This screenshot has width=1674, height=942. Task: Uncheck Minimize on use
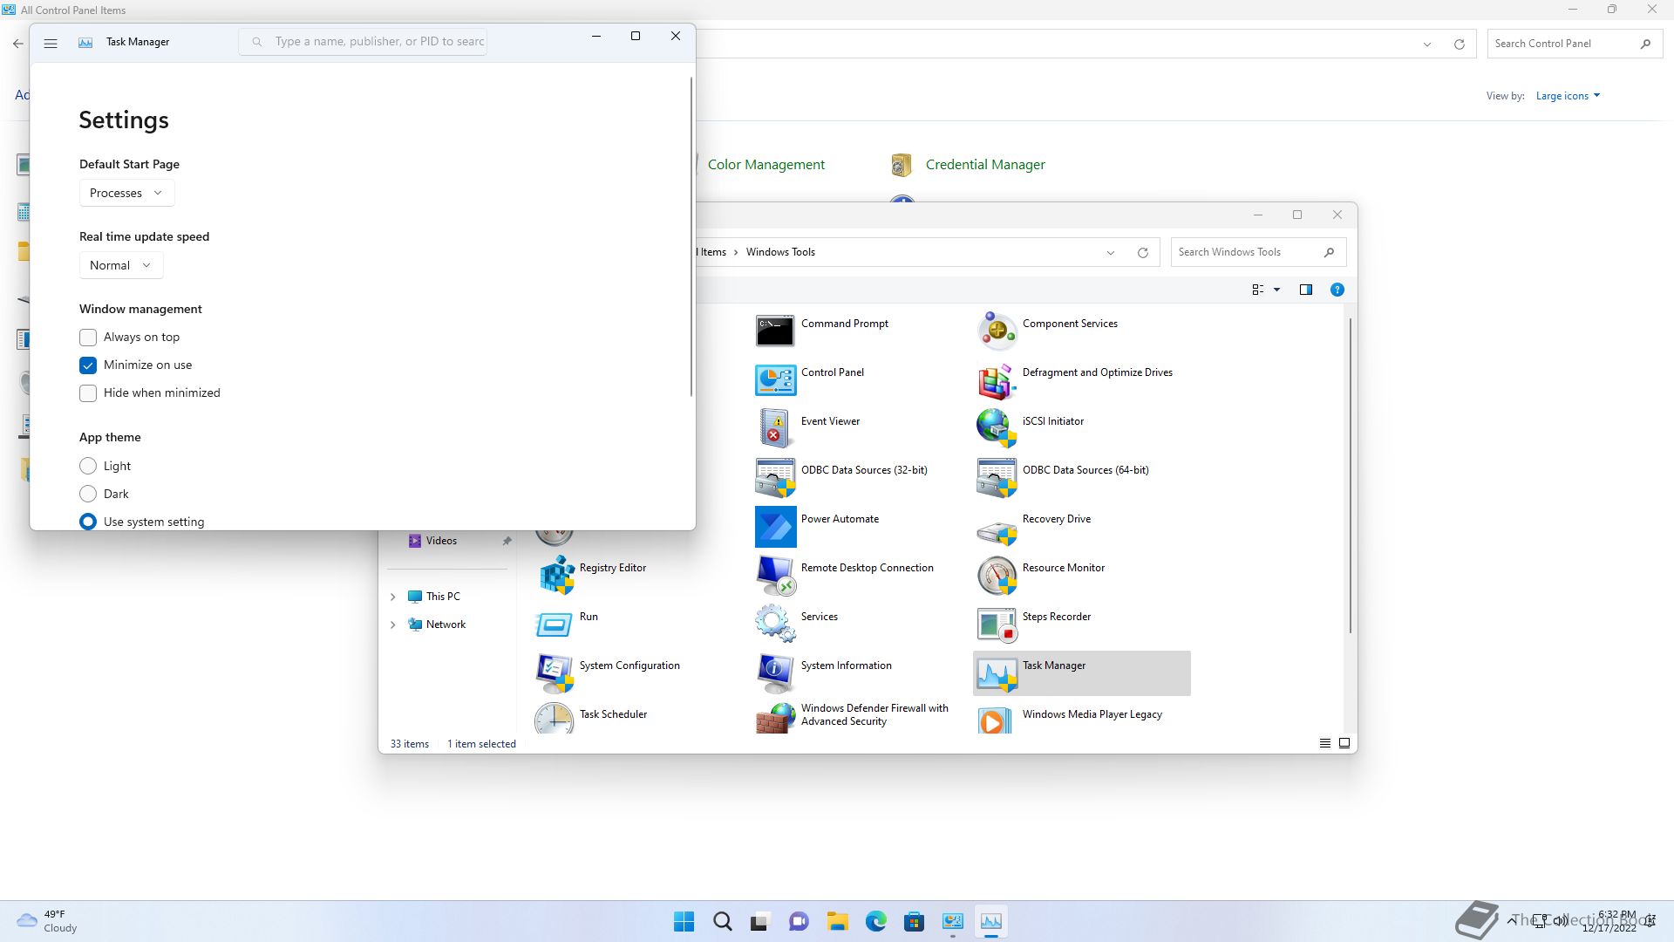point(88,365)
